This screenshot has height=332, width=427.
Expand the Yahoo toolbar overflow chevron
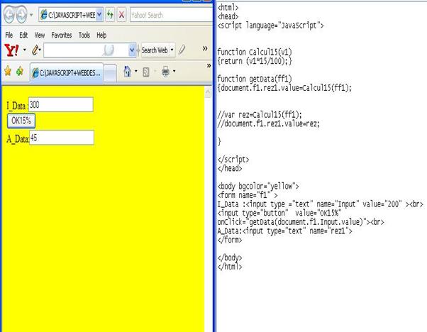pos(205,49)
